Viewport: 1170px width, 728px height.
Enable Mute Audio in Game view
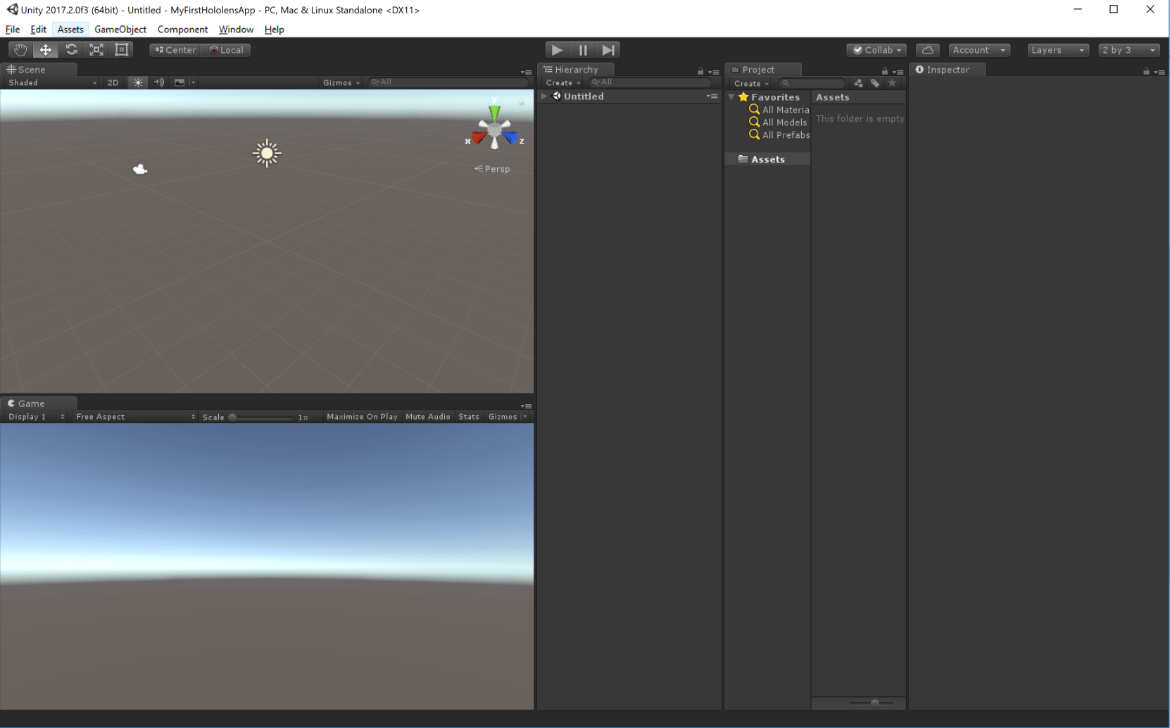pyautogui.click(x=427, y=416)
